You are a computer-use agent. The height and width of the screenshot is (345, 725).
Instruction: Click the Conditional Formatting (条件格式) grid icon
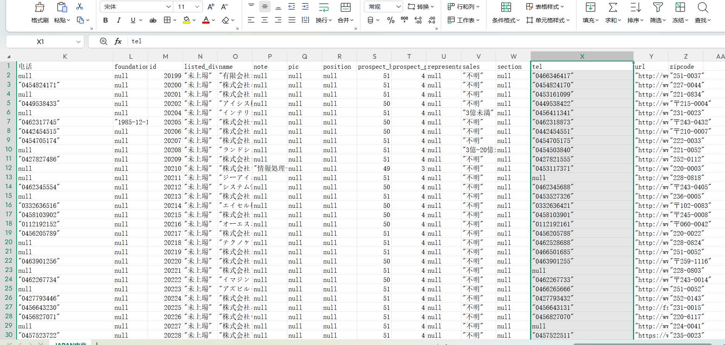[506, 7]
